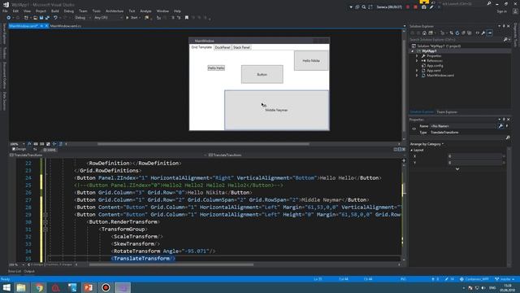
Task: Click the Hello Nikita button in designer
Action: click(311, 60)
